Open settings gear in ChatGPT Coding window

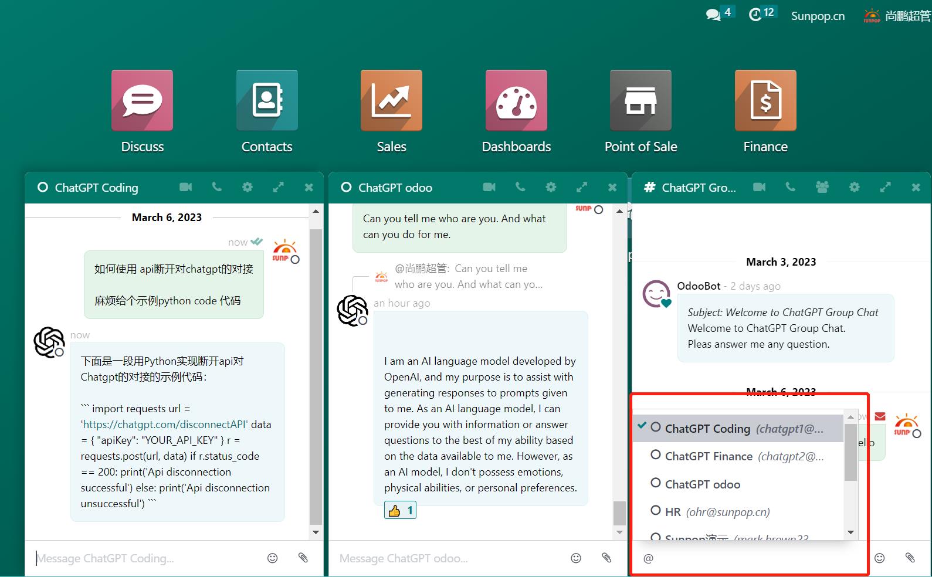[x=248, y=187]
